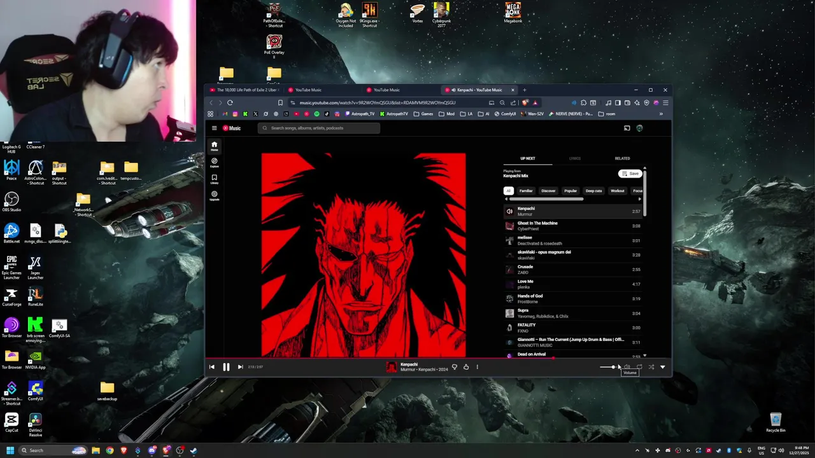Play Giannotti – Run The Current track
Image resolution: width=815 pixels, height=458 pixels.
(x=573, y=342)
